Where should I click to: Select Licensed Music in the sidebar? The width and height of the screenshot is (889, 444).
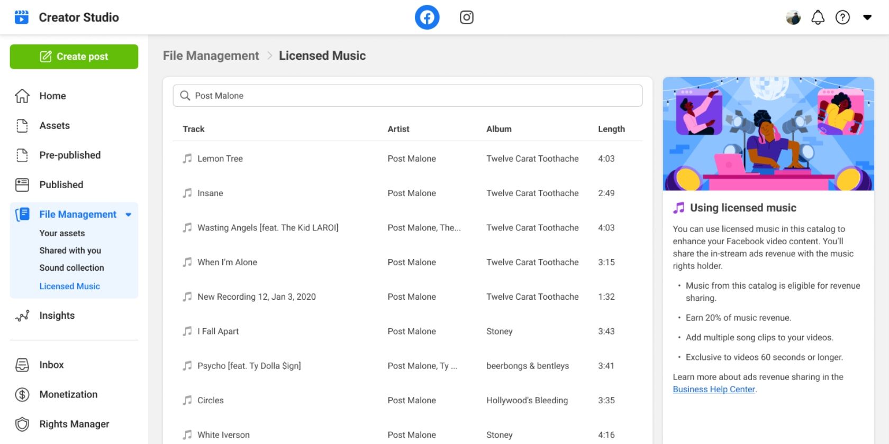click(69, 286)
